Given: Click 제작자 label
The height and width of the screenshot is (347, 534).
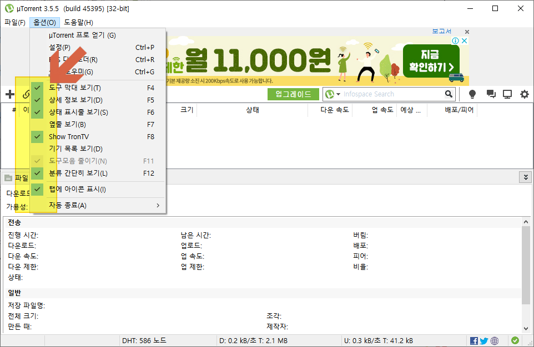Looking at the screenshot, I should coord(277,326).
